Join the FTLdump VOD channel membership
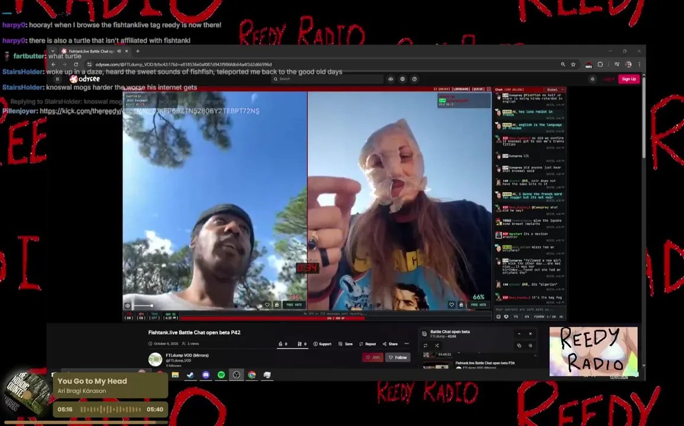684x426 pixels. point(373,357)
